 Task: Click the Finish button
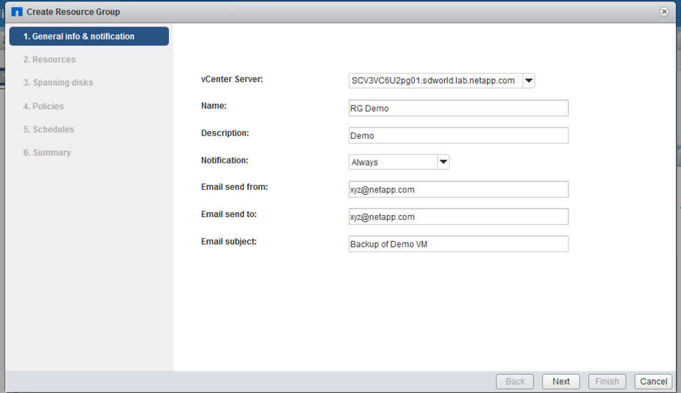click(x=606, y=382)
